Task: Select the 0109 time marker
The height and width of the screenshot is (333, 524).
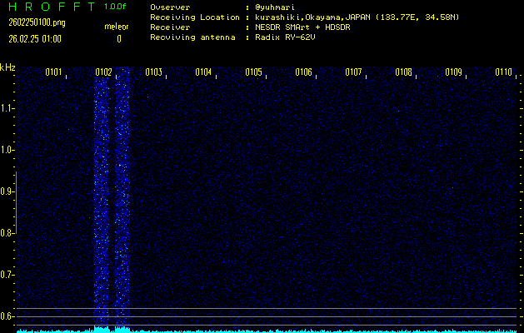Action: (453, 72)
